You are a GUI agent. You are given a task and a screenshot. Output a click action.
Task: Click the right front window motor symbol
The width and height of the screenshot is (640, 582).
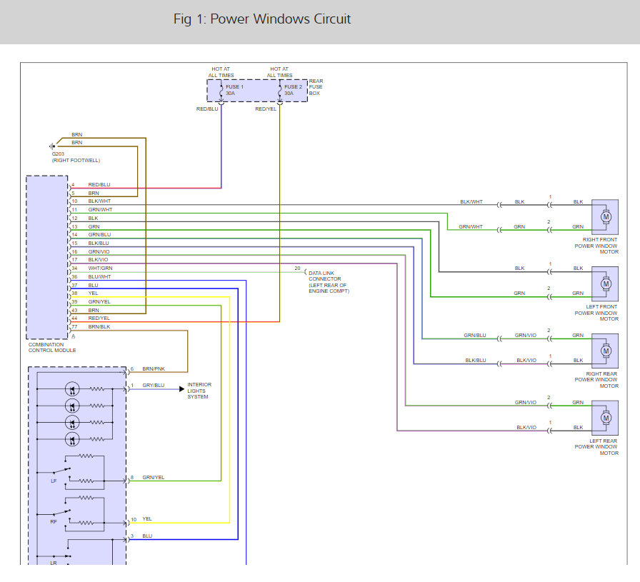pos(606,216)
